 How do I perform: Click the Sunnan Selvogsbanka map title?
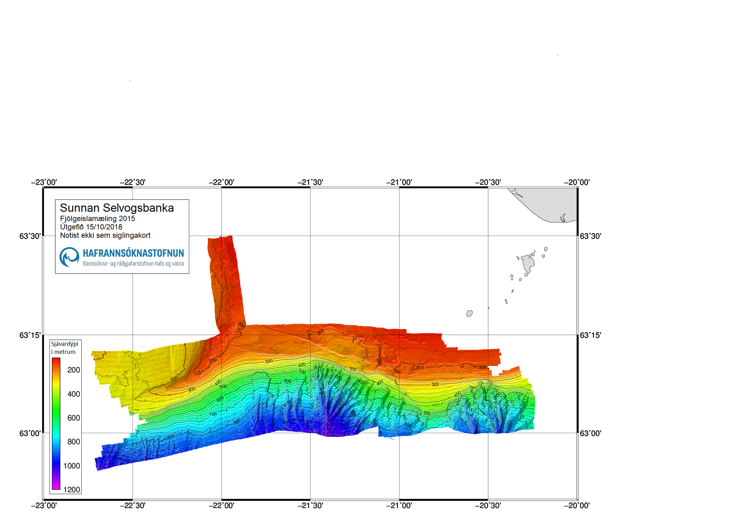[117, 208]
